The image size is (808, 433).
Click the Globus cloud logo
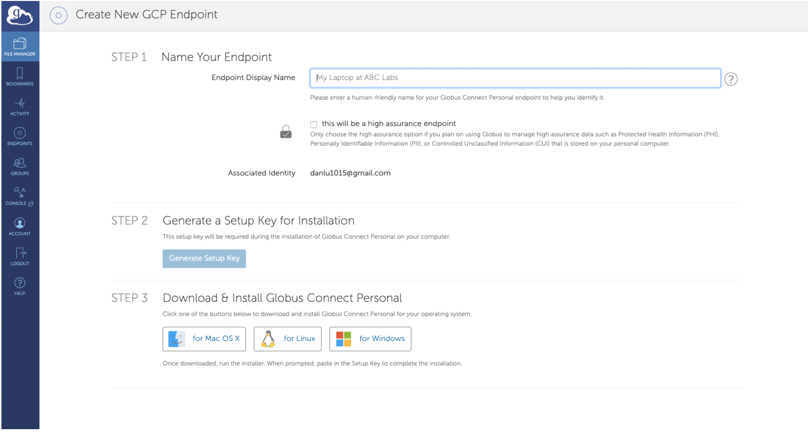point(20,16)
